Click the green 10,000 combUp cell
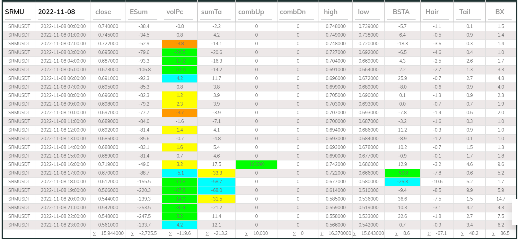The image size is (518, 240). [256, 164]
